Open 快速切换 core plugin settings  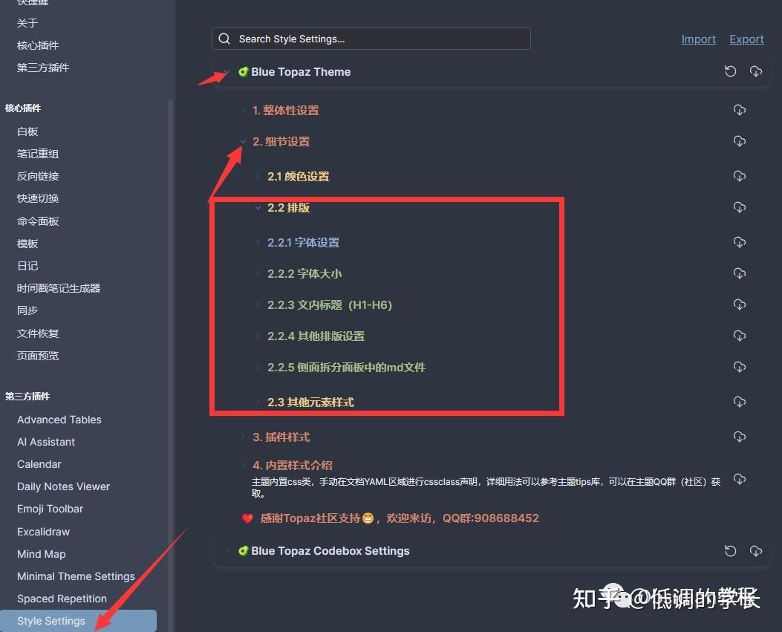(38, 198)
